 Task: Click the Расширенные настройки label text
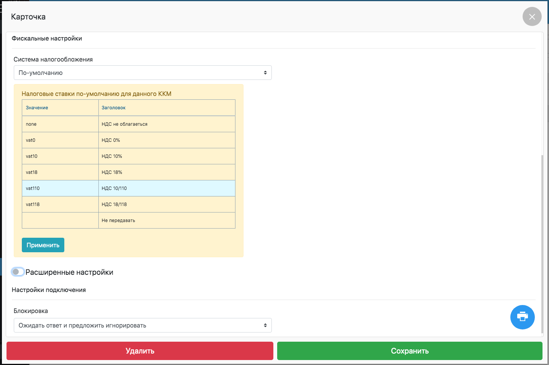point(69,272)
